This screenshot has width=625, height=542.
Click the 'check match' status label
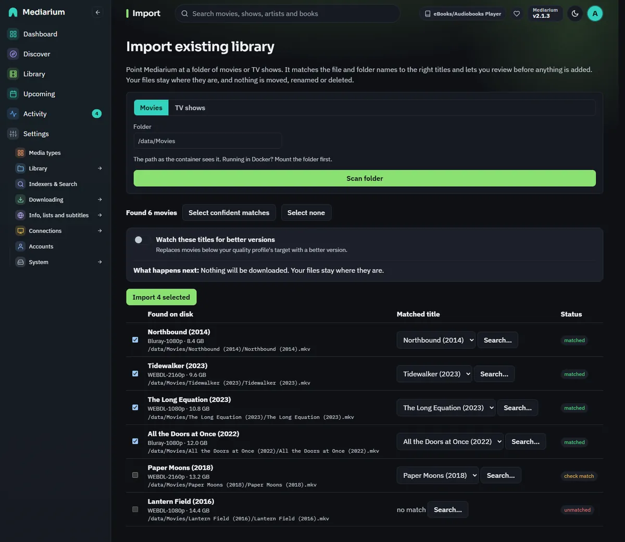[579, 476]
